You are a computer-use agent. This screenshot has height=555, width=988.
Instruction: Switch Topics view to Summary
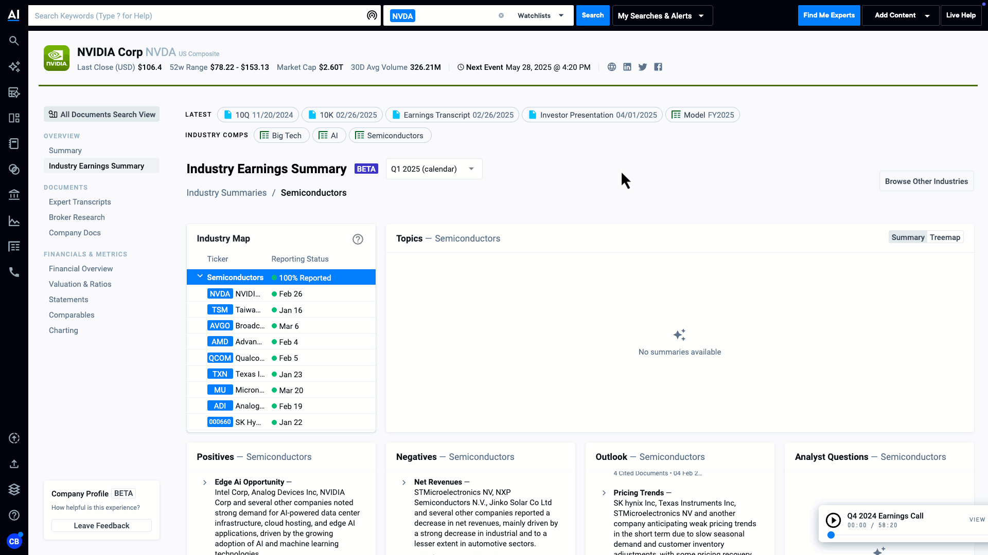pyautogui.click(x=908, y=237)
